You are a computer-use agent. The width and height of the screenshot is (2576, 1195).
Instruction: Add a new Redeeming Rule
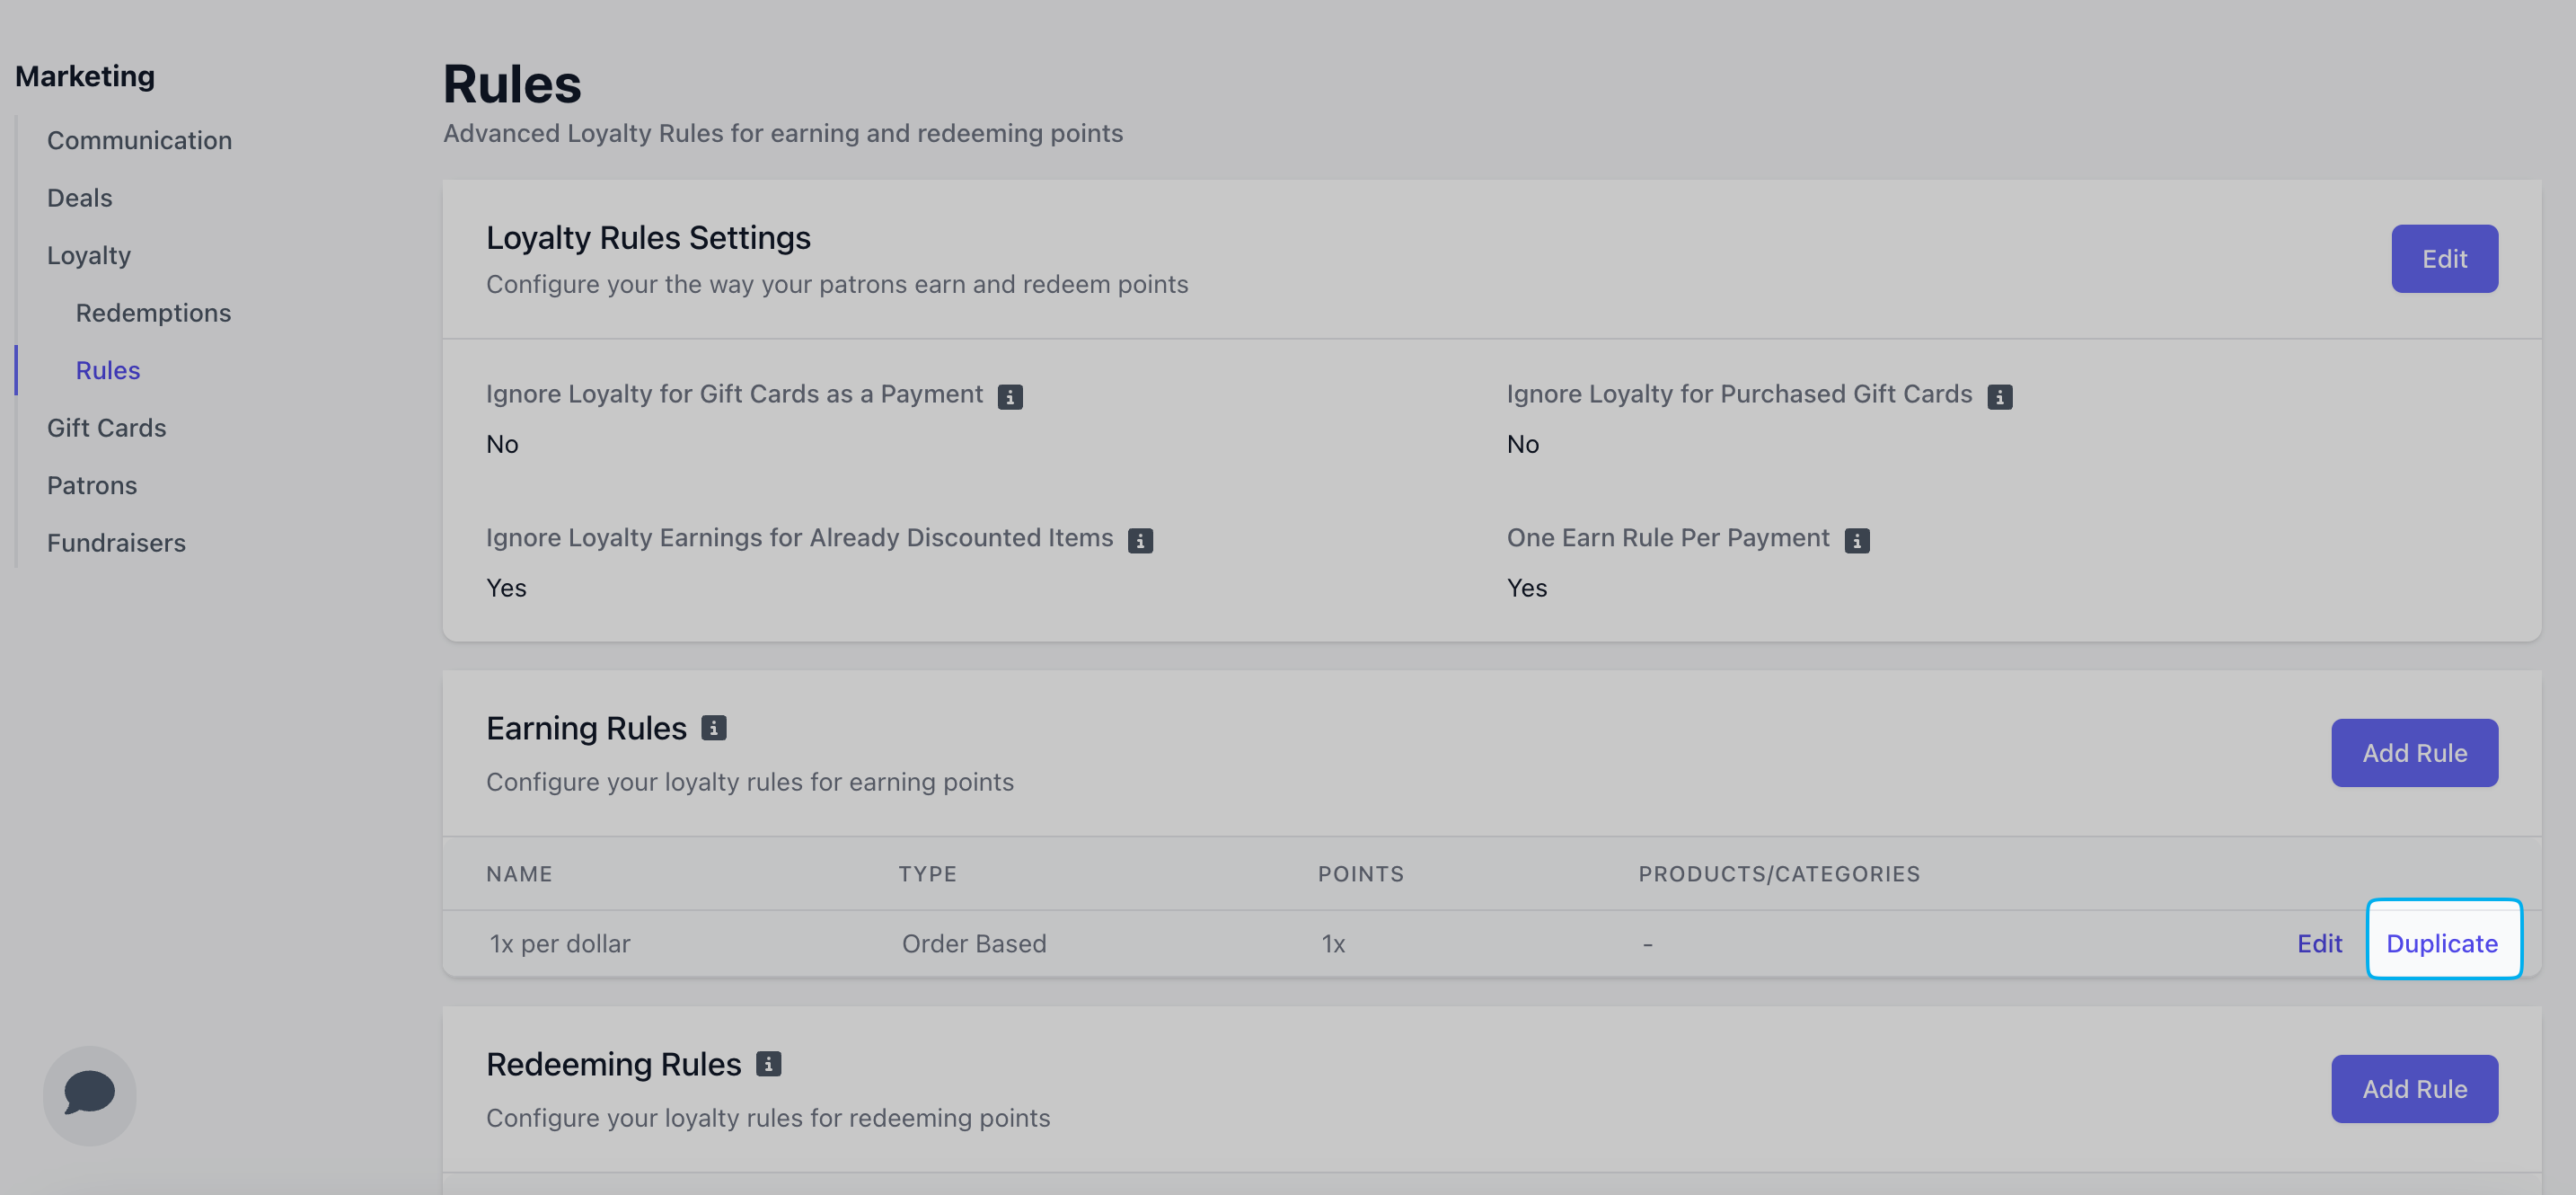[2413, 1089]
